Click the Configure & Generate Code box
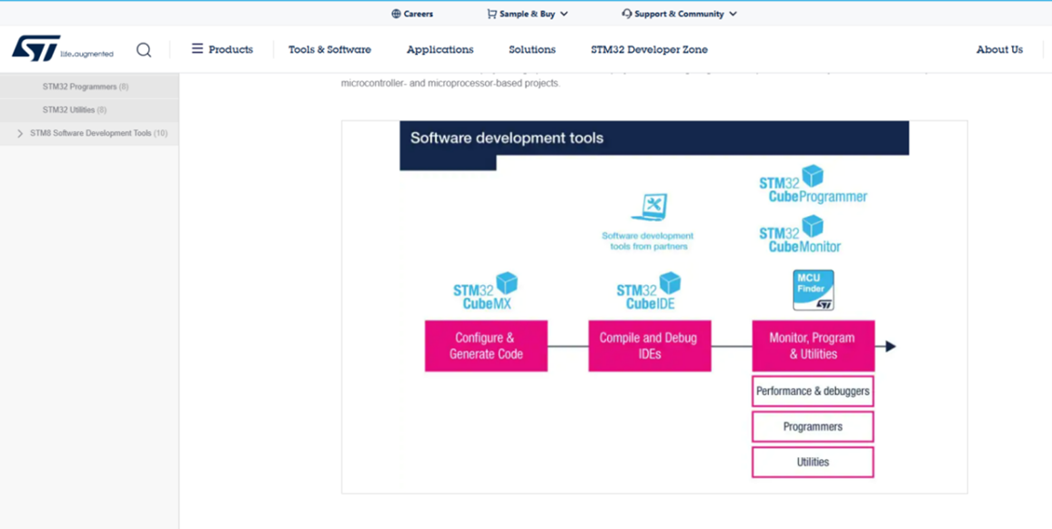 point(486,346)
